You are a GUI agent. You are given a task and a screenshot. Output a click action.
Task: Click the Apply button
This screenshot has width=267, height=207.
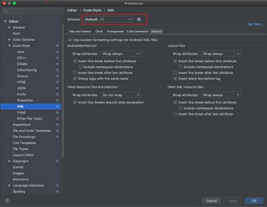(x=233, y=201)
